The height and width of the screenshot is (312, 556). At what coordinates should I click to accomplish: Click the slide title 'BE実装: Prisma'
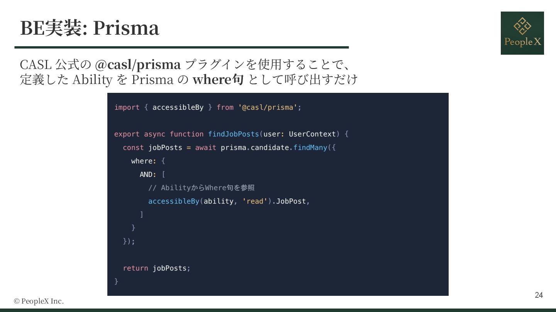[90, 28]
